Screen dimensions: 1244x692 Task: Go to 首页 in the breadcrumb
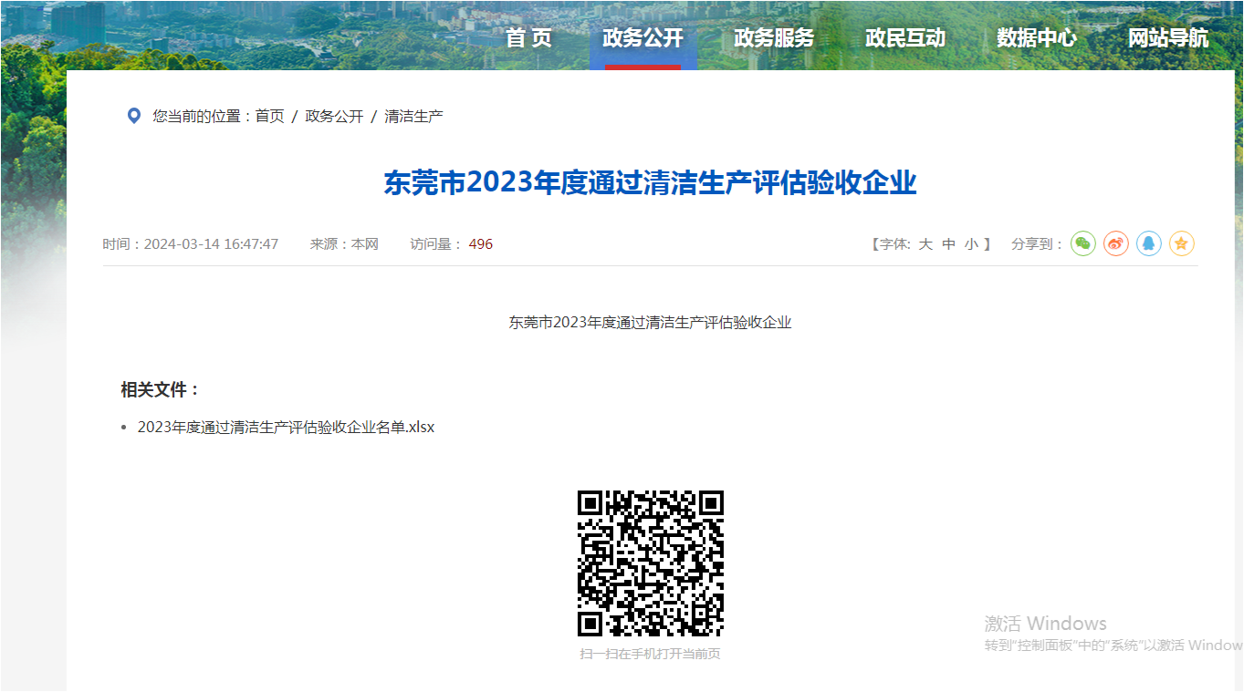(269, 116)
